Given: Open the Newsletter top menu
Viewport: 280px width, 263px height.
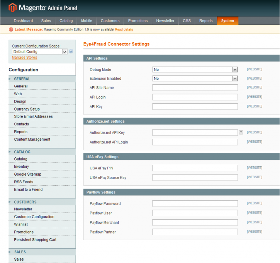Looking at the screenshot, I should coord(165,21).
